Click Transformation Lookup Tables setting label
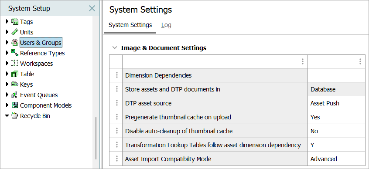 point(213,145)
